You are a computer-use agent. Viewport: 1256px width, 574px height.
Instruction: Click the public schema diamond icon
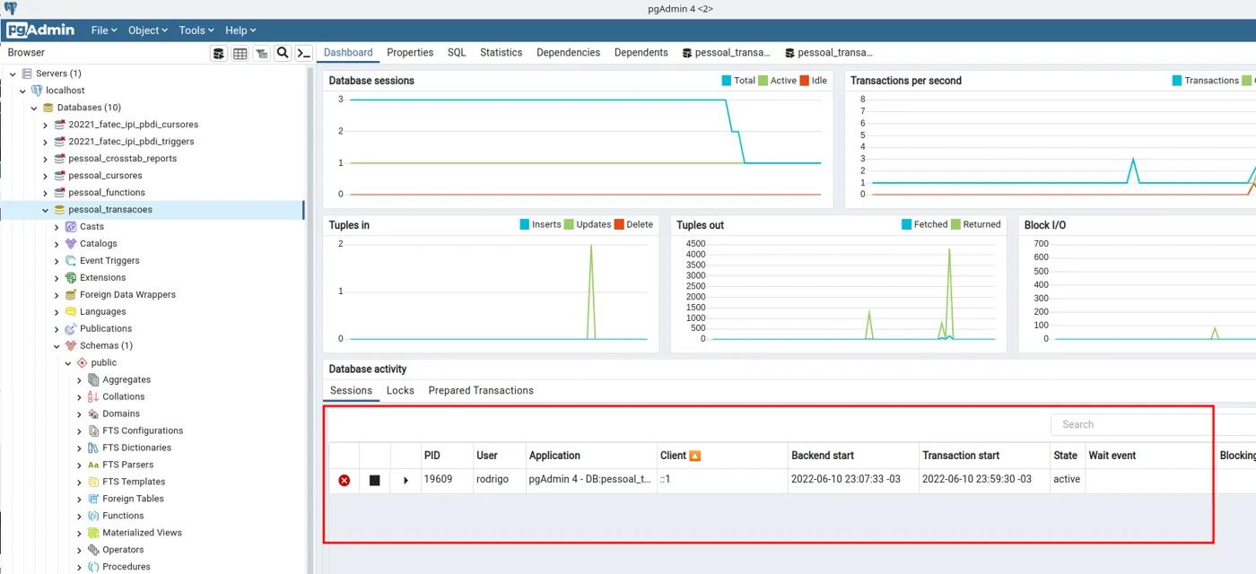pos(83,363)
